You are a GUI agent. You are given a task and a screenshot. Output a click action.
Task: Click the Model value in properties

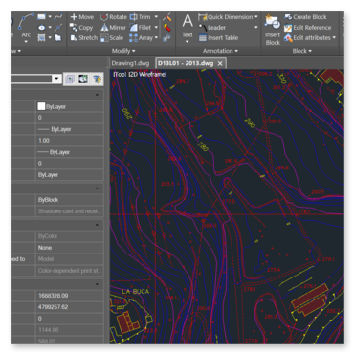[x=46, y=259]
